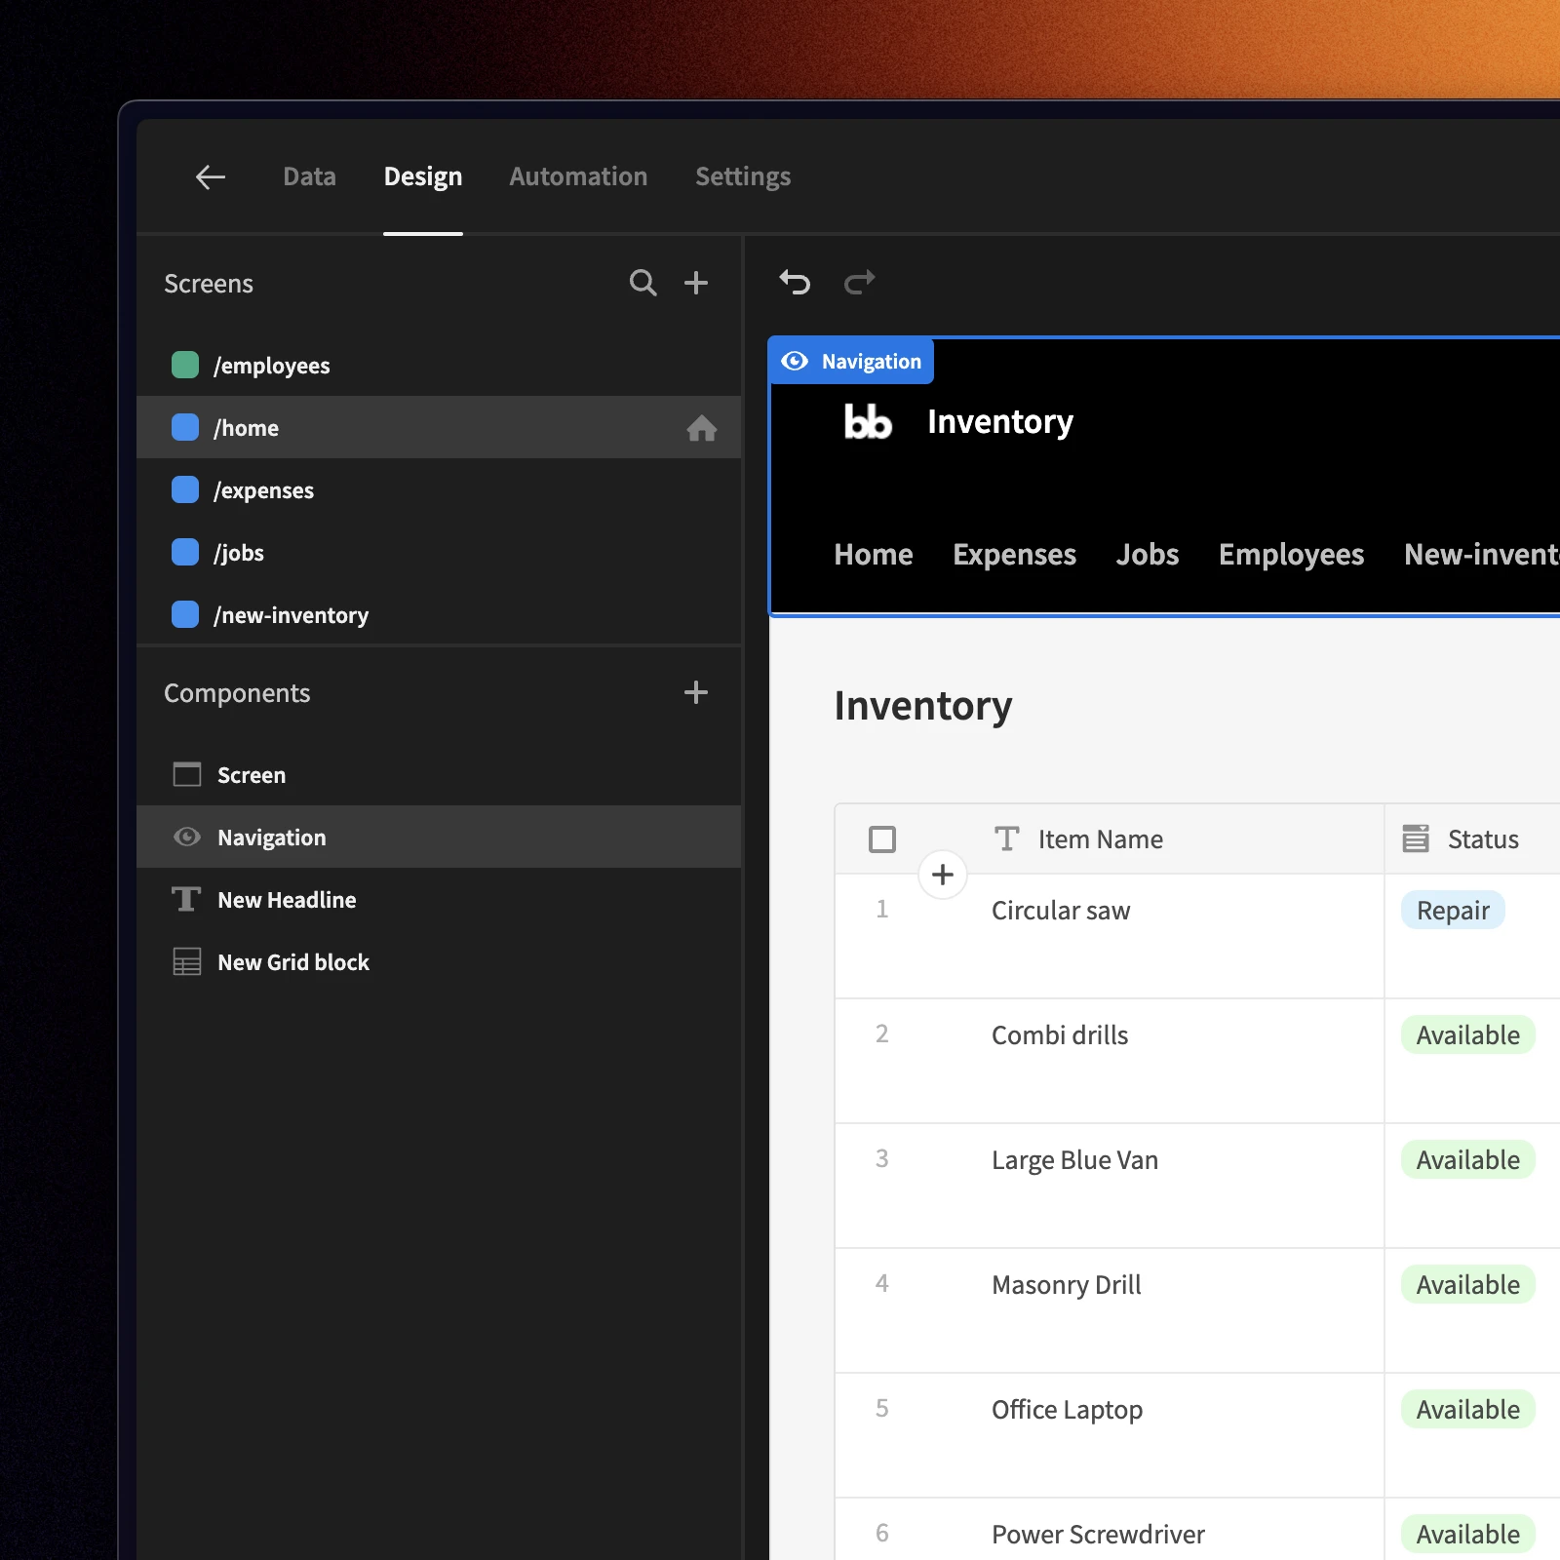Screen dimensions: 1560x1560
Task: Undo the last change
Action: click(795, 283)
